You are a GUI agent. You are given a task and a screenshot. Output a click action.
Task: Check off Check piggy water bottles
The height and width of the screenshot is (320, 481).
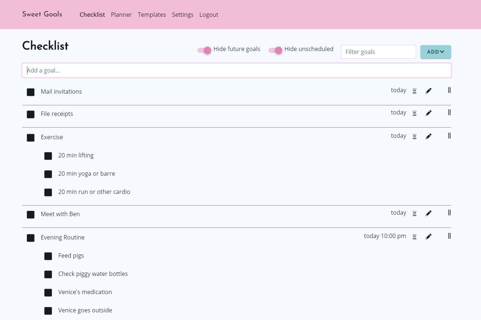point(48,274)
